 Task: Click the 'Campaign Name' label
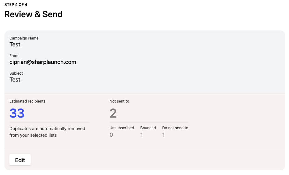pos(24,38)
